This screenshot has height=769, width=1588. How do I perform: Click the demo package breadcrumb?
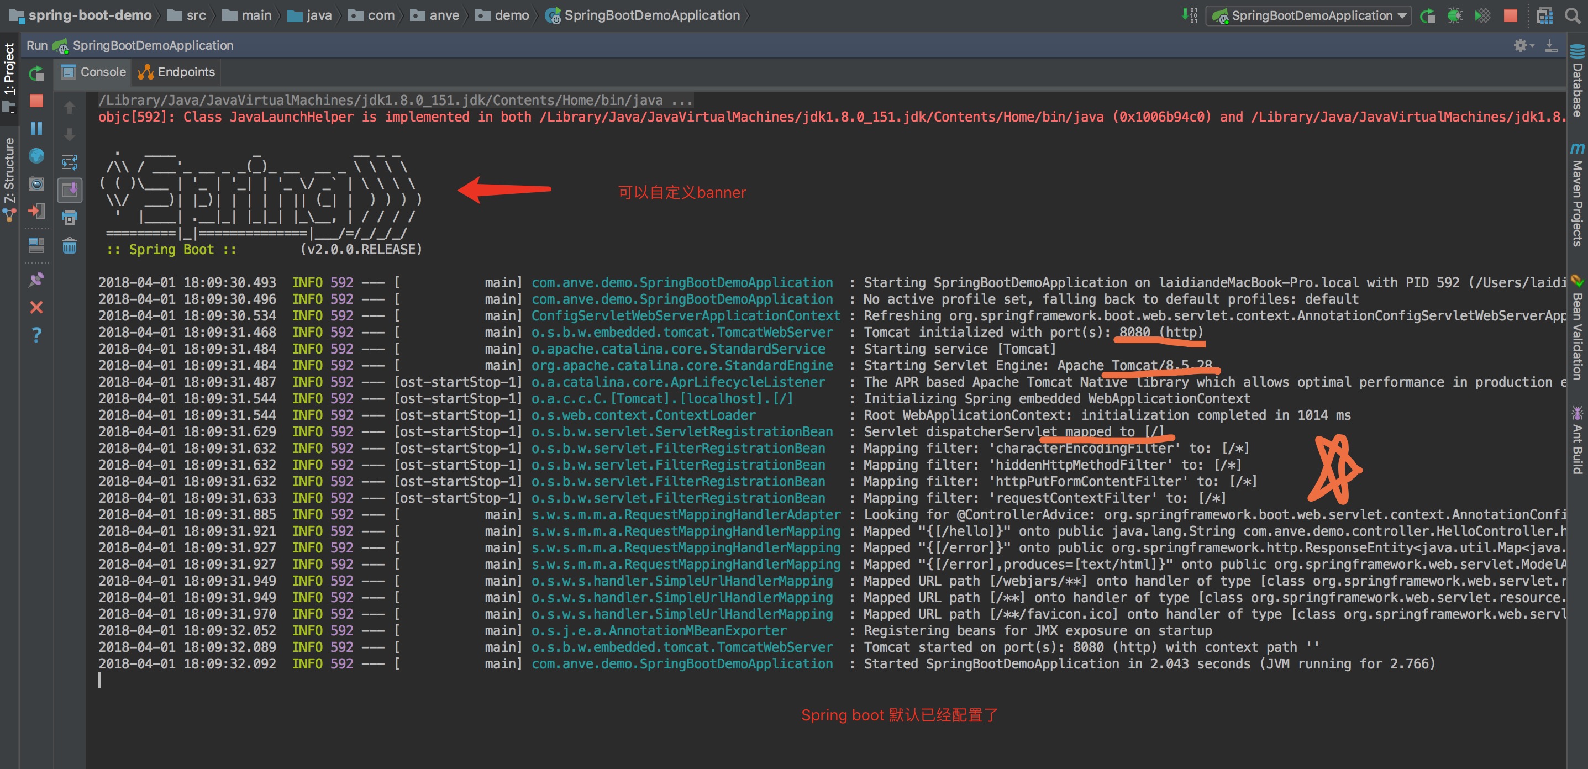coord(502,15)
